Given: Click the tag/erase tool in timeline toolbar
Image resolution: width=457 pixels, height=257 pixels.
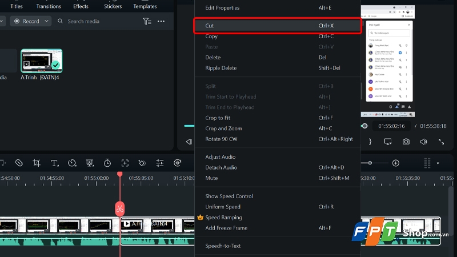Looking at the screenshot, I should click(x=19, y=163).
